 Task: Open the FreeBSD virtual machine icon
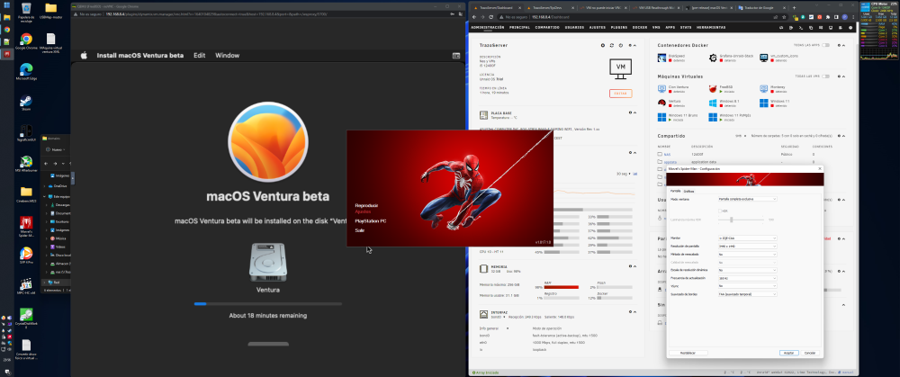(713, 89)
